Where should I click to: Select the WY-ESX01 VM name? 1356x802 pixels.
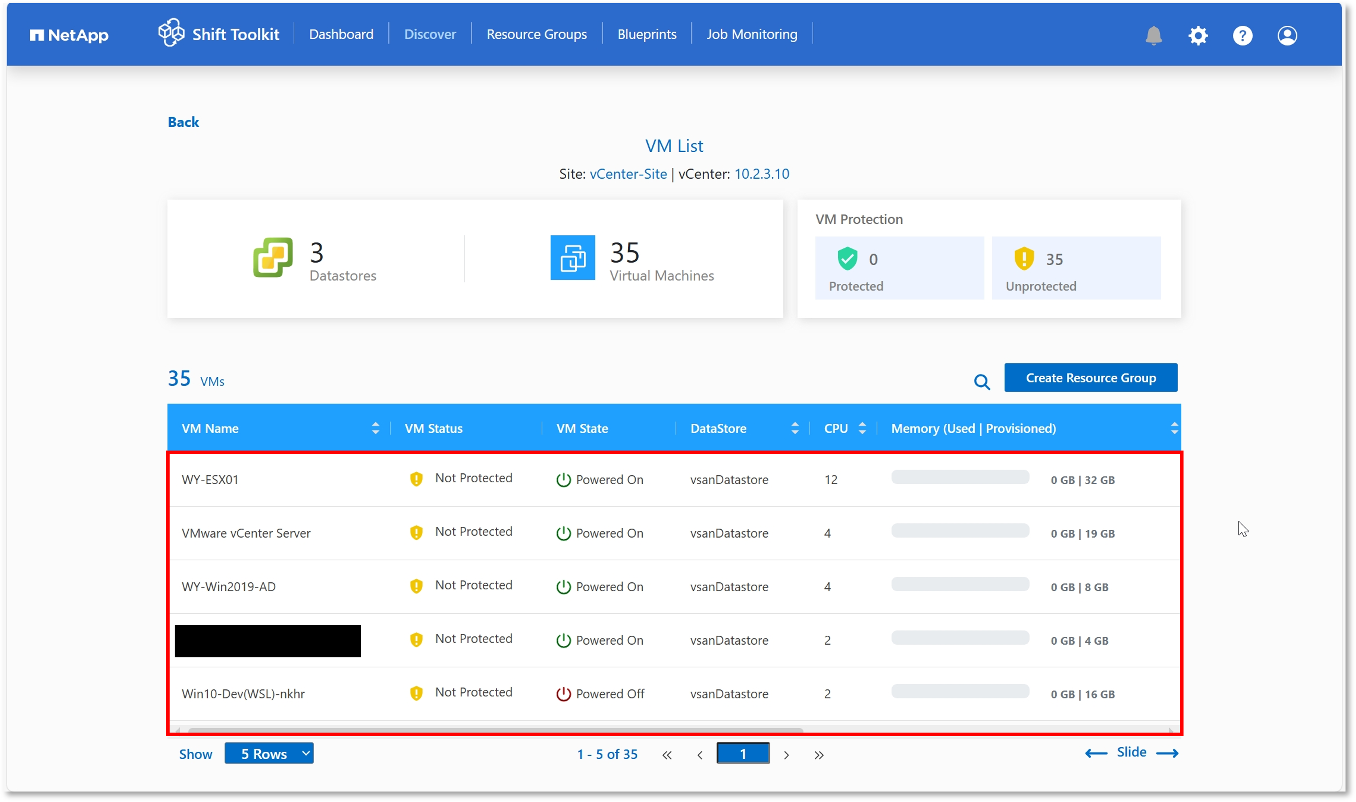(x=210, y=479)
